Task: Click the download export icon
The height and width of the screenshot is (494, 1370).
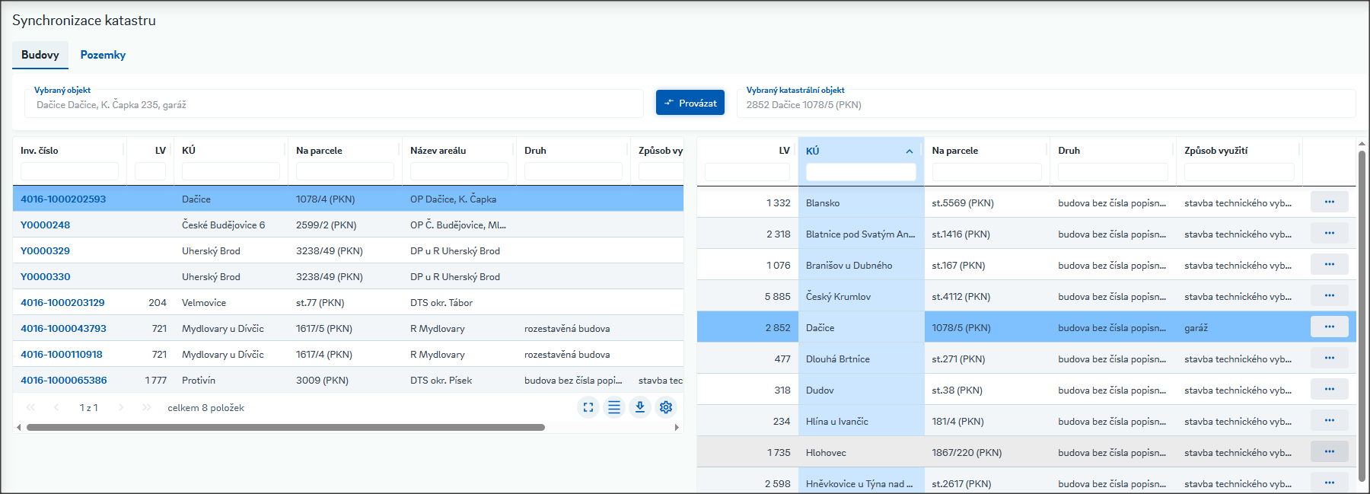Action: click(640, 407)
